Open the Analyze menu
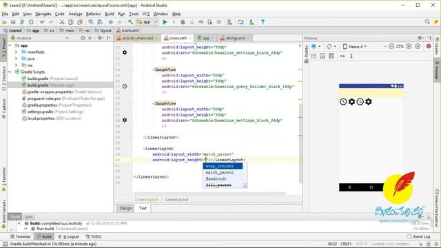The height and width of the screenshot is (248, 441). 75,14
